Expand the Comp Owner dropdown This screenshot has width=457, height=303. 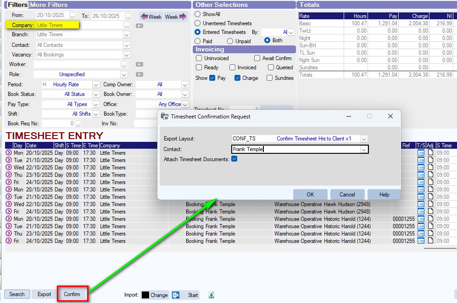click(x=185, y=85)
